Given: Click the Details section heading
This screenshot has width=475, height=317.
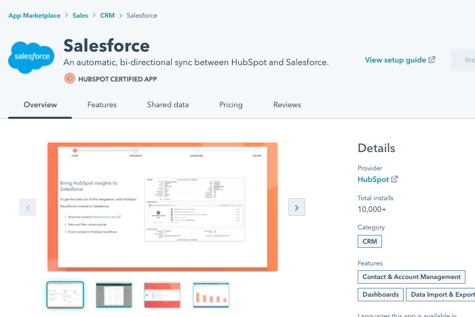Looking at the screenshot, I should click(x=377, y=148).
